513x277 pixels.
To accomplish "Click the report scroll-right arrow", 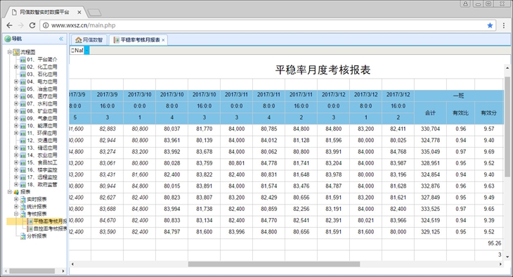I will [500, 264].
